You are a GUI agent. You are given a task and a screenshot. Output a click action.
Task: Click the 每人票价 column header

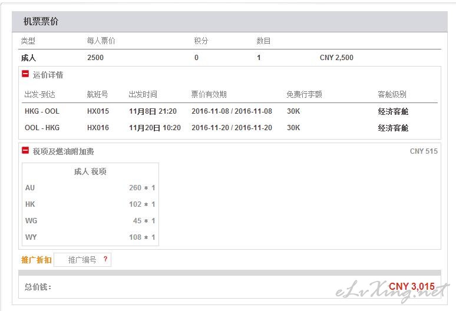[x=101, y=41]
